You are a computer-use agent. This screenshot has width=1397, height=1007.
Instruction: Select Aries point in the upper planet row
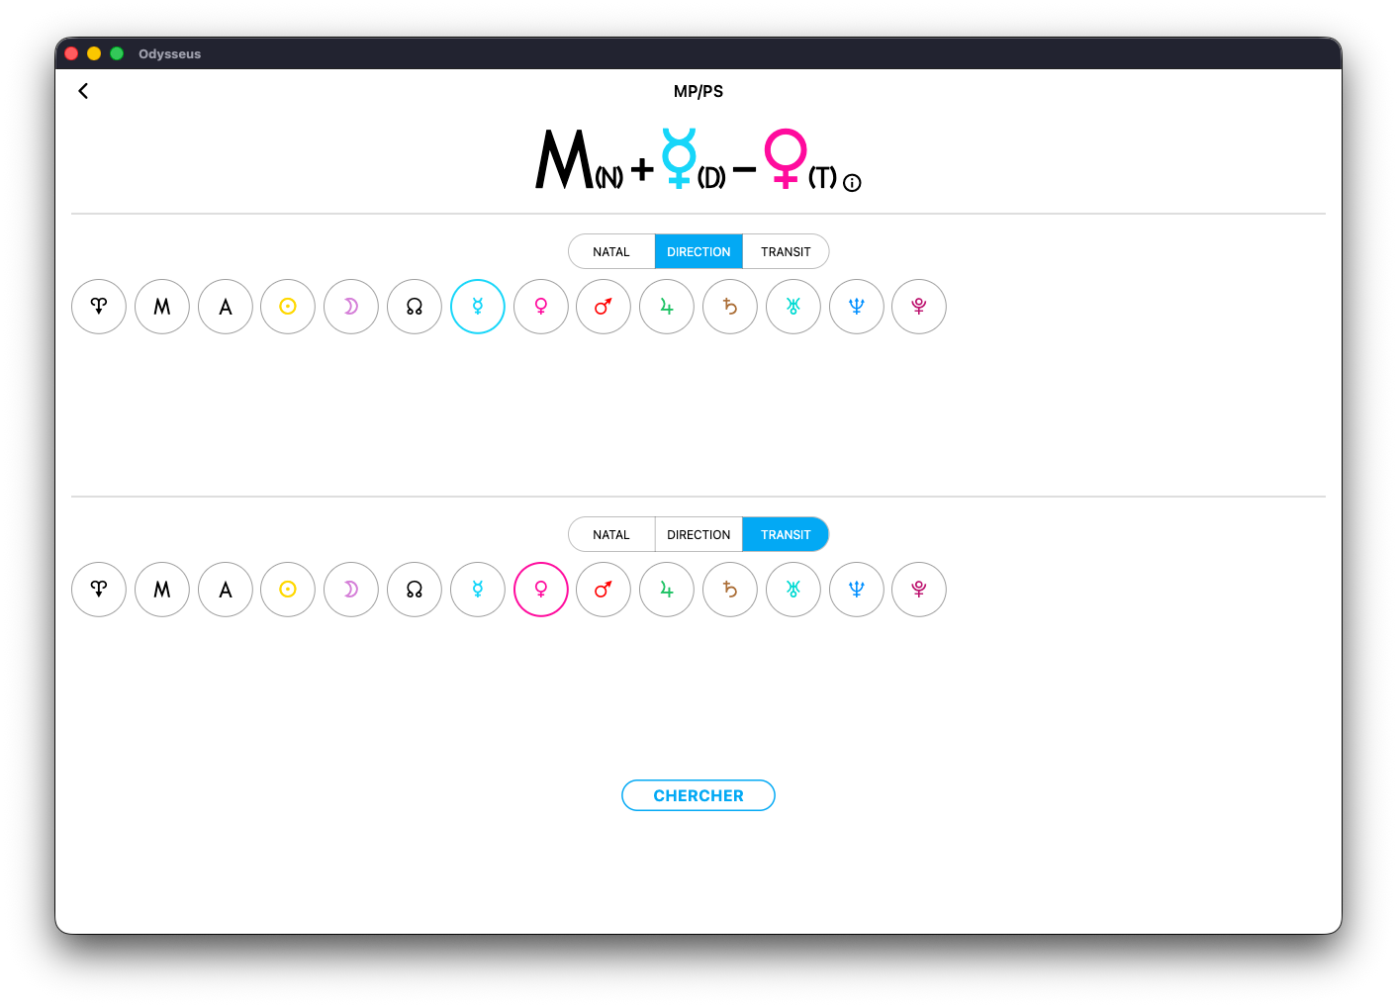tap(99, 307)
